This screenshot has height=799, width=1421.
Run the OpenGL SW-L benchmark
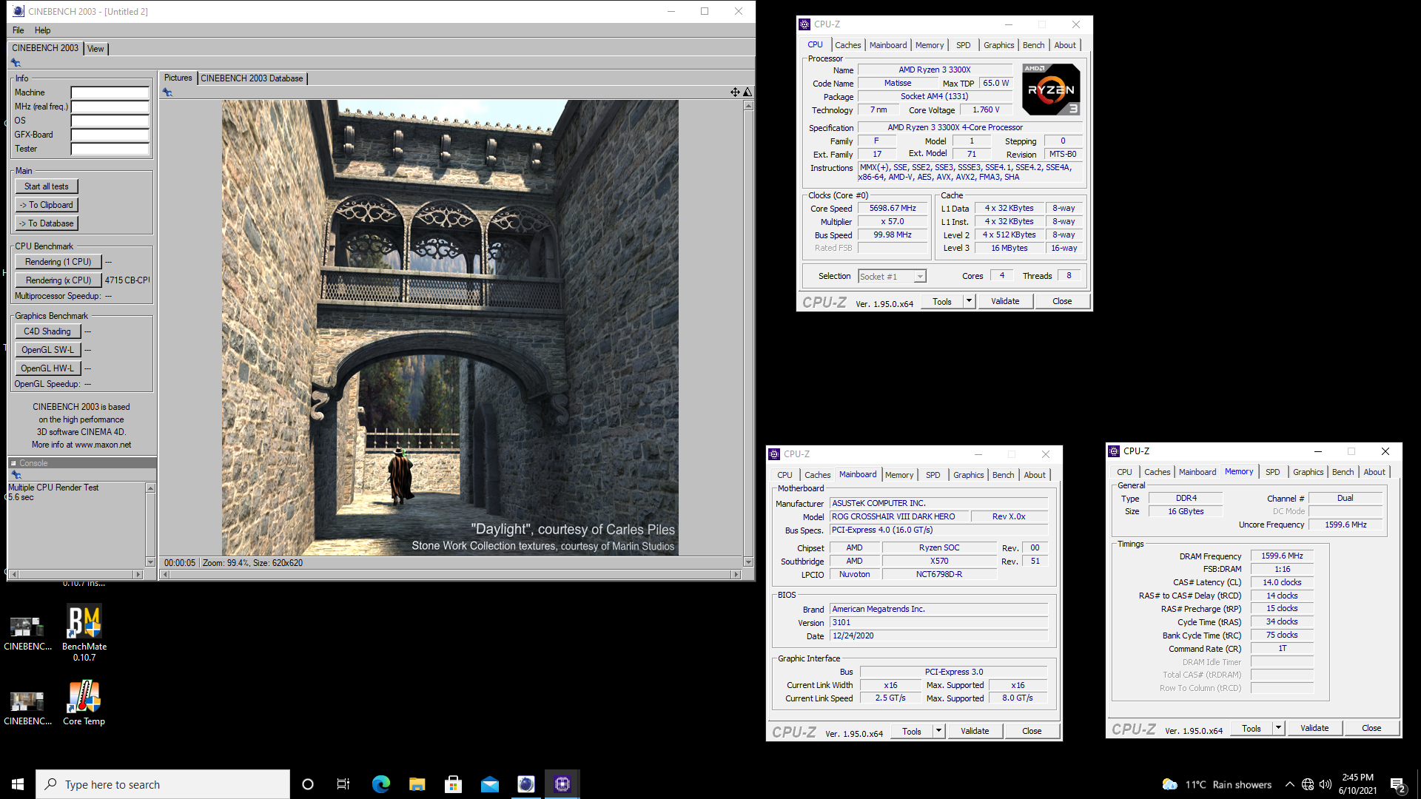47,350
